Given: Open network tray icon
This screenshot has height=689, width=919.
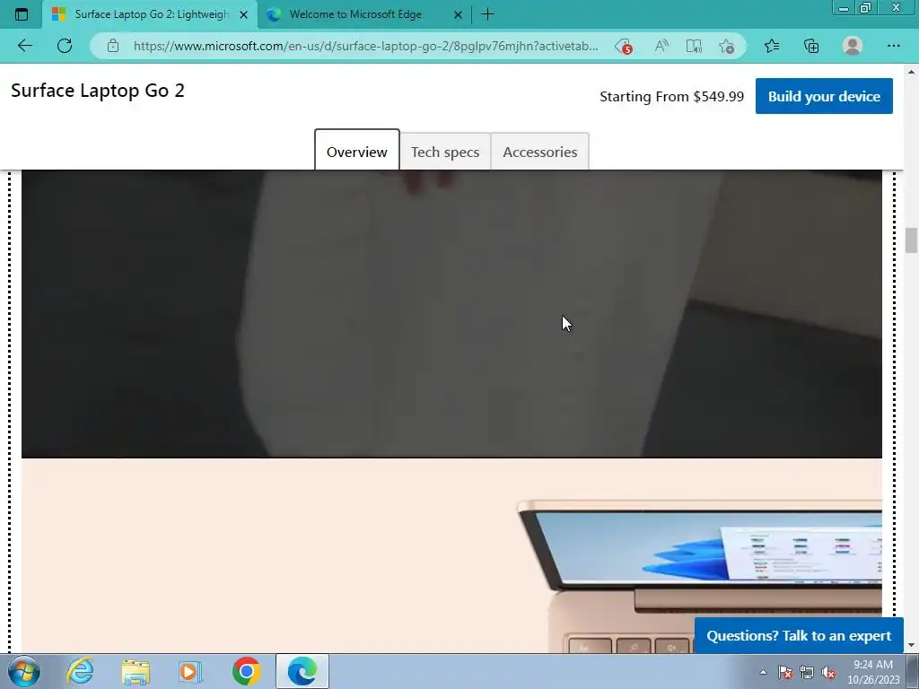Looking at the screenshot, I should (807, 673).
